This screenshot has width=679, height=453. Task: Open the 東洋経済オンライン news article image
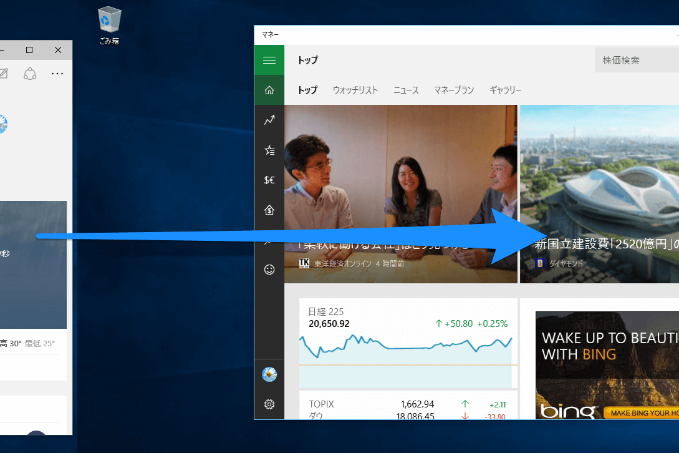click(400, 194)
